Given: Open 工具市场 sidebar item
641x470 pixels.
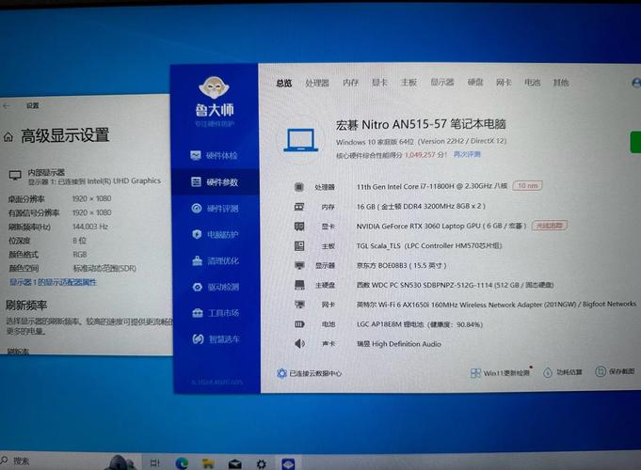Looking at the screenshot, I should (216, 313).
